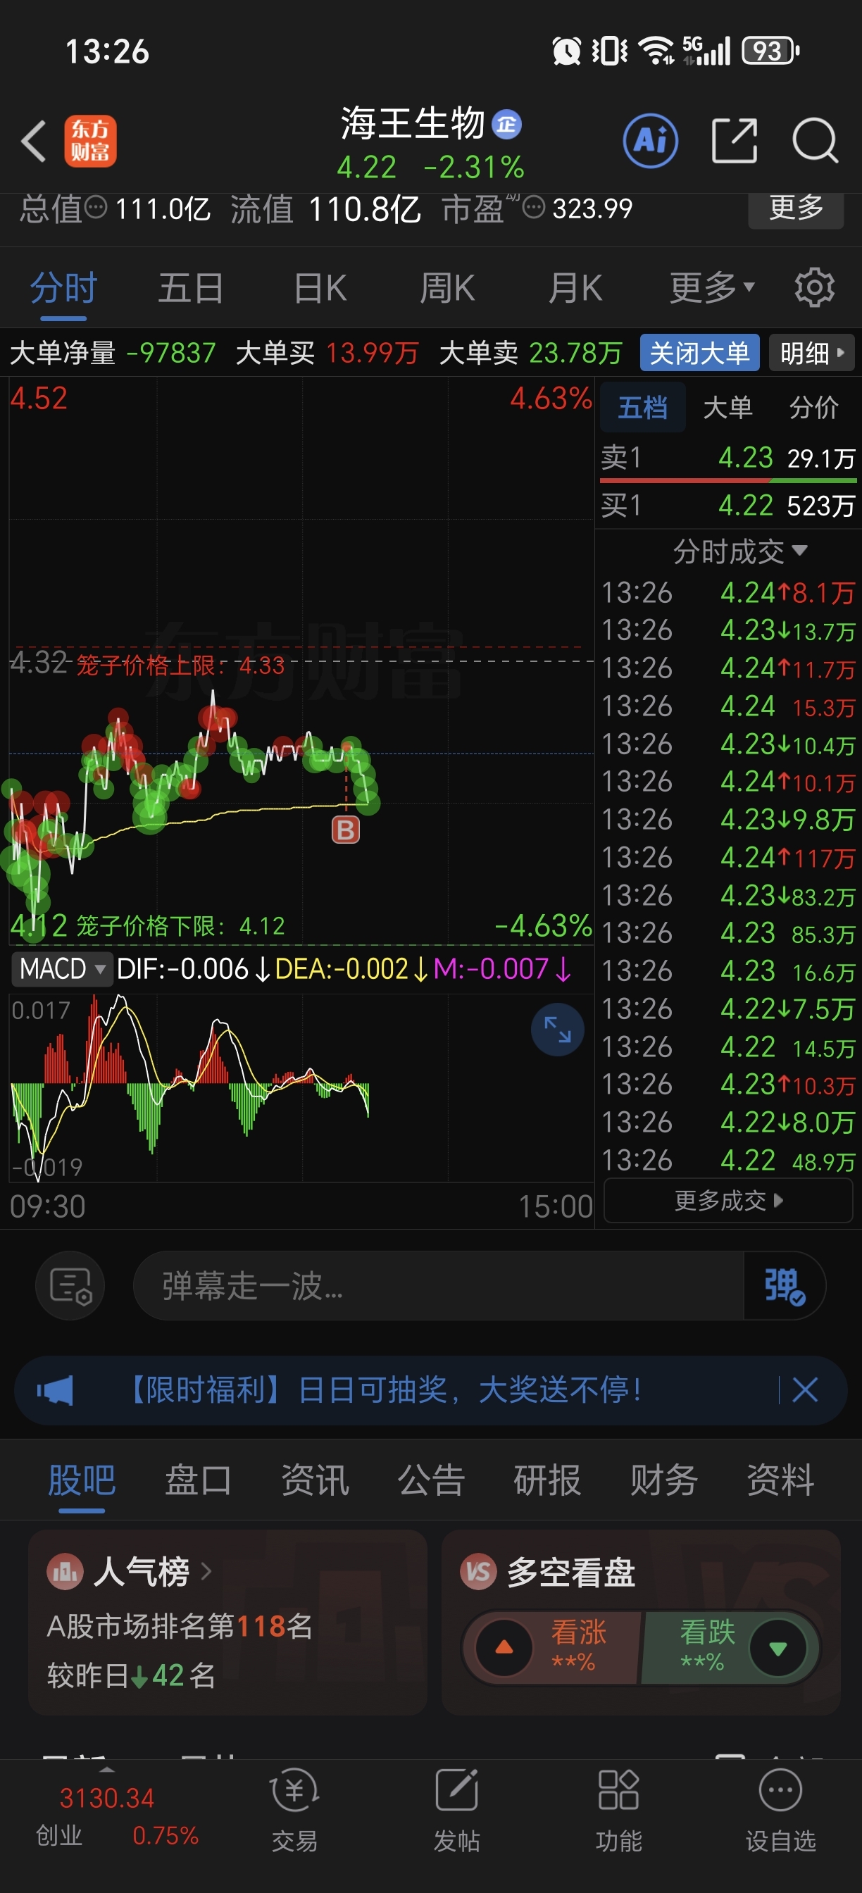862x1893 pixels.
Task: Tap the share icon in header
Action: click(x=734, y=140)
